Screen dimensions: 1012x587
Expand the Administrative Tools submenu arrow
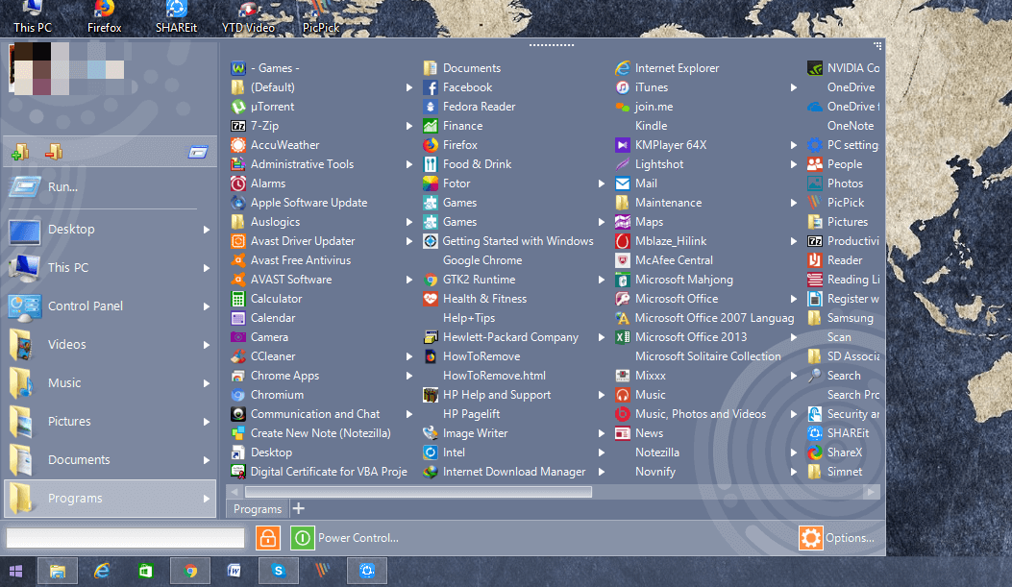(x=409, y=164)
